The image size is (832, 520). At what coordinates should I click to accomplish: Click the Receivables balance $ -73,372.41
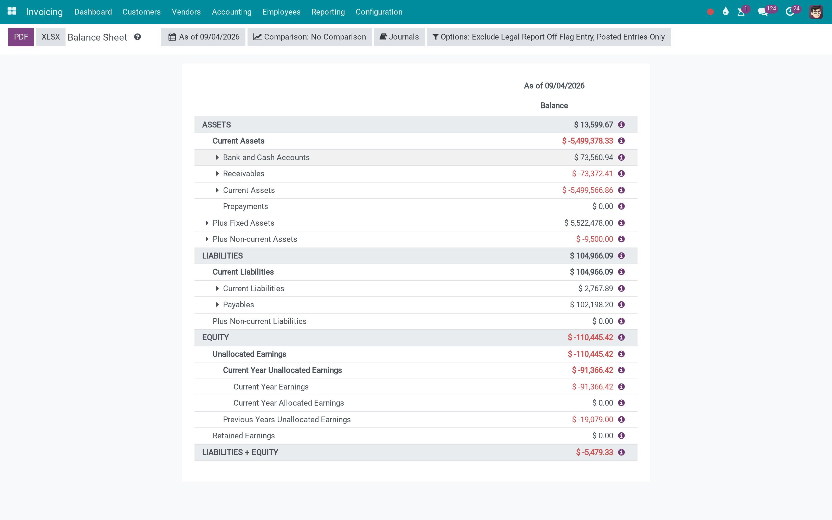(x=592, y=173)
